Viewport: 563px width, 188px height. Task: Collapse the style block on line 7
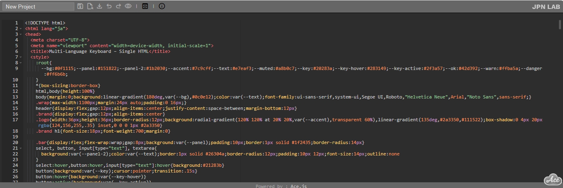point(20,57)
